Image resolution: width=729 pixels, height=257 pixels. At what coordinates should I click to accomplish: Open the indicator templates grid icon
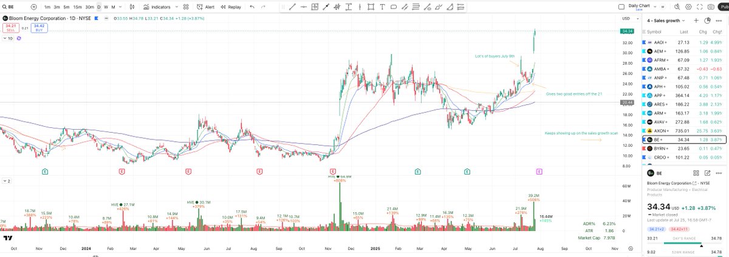tap(187, 7)
